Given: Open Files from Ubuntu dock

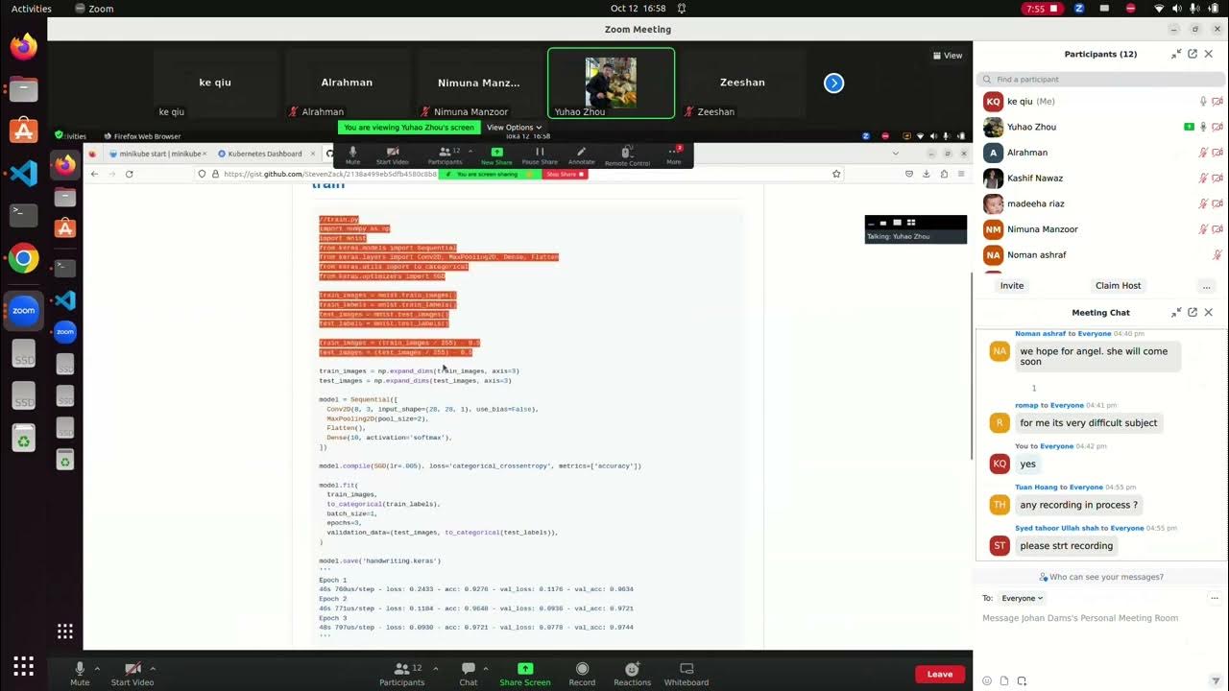Looking at the screenshot, I should 24,89.
